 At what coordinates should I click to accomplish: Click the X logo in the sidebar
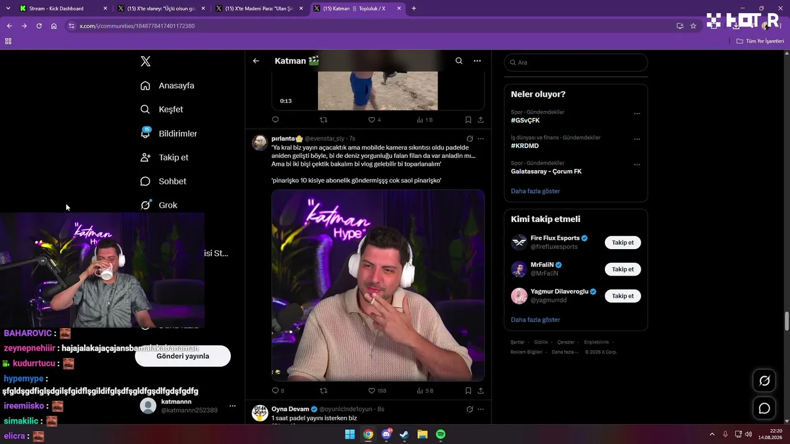point(146,61)
